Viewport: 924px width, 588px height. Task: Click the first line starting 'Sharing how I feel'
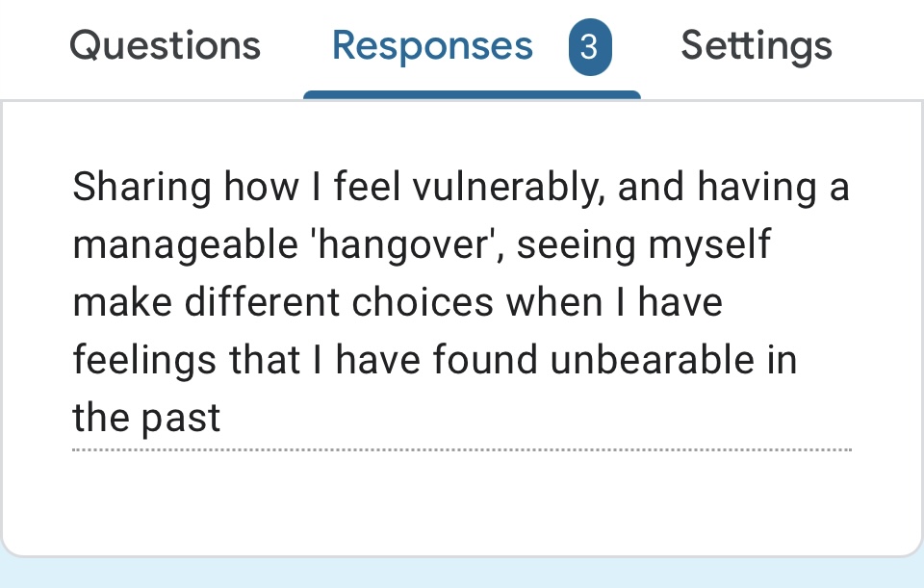460,187
